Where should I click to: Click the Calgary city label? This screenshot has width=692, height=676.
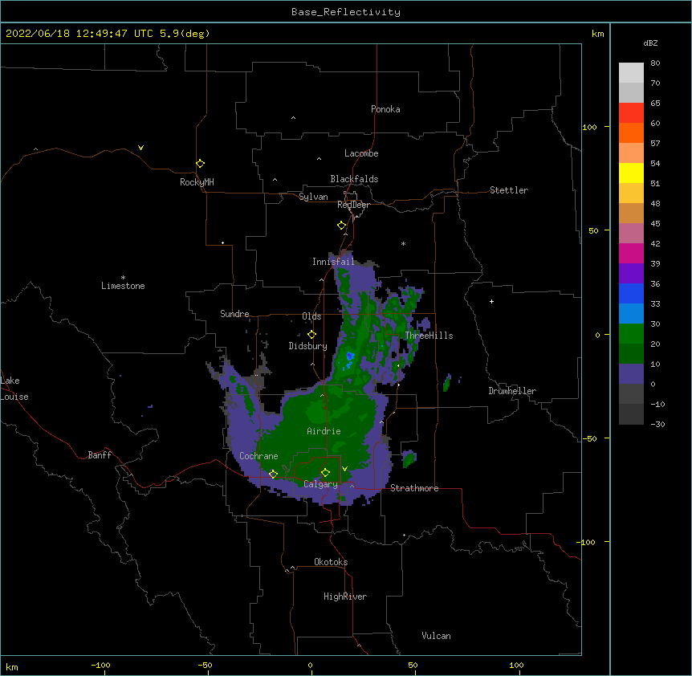320,484
